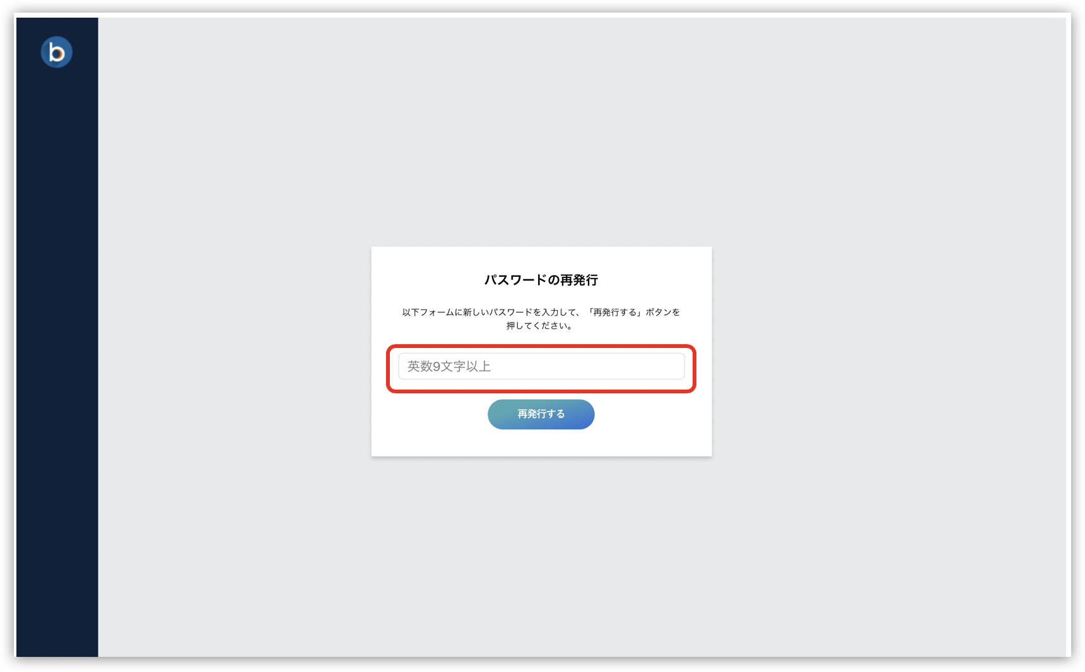Open the home page via sidebar logo

(x=57, y=52)
